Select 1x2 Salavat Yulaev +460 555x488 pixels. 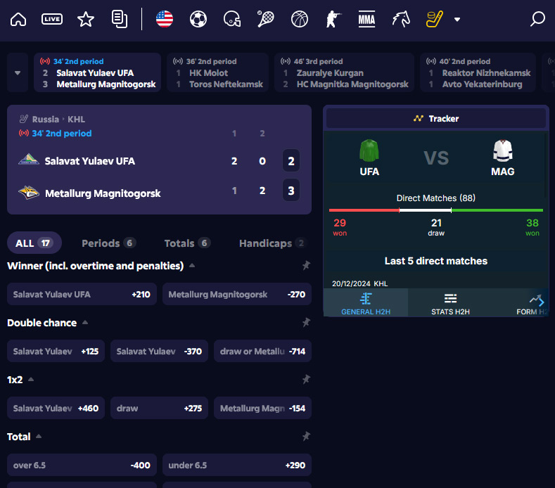tap(56, 408)
